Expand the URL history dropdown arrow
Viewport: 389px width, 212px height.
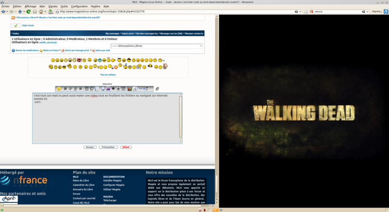[x=300, y=11]
